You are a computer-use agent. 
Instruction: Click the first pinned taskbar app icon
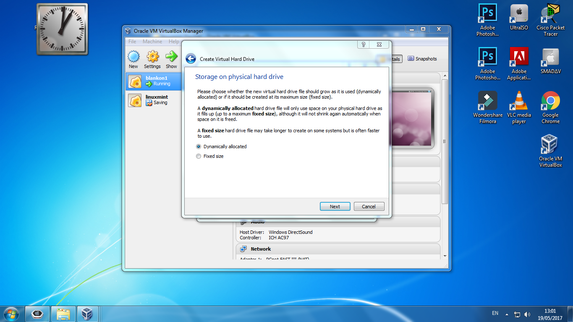pyautogui.click(x=38, y=314)
